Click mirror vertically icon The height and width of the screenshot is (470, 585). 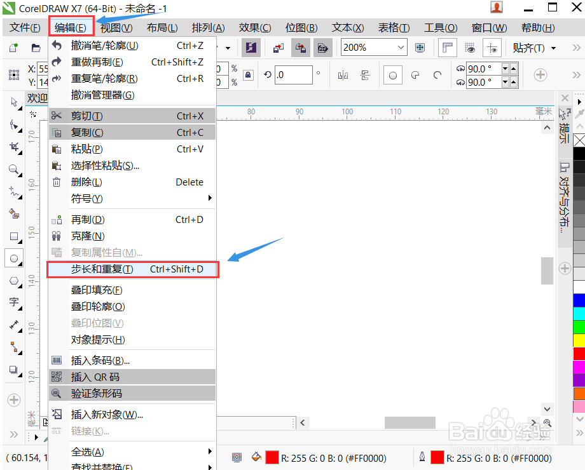coord(365,76)
